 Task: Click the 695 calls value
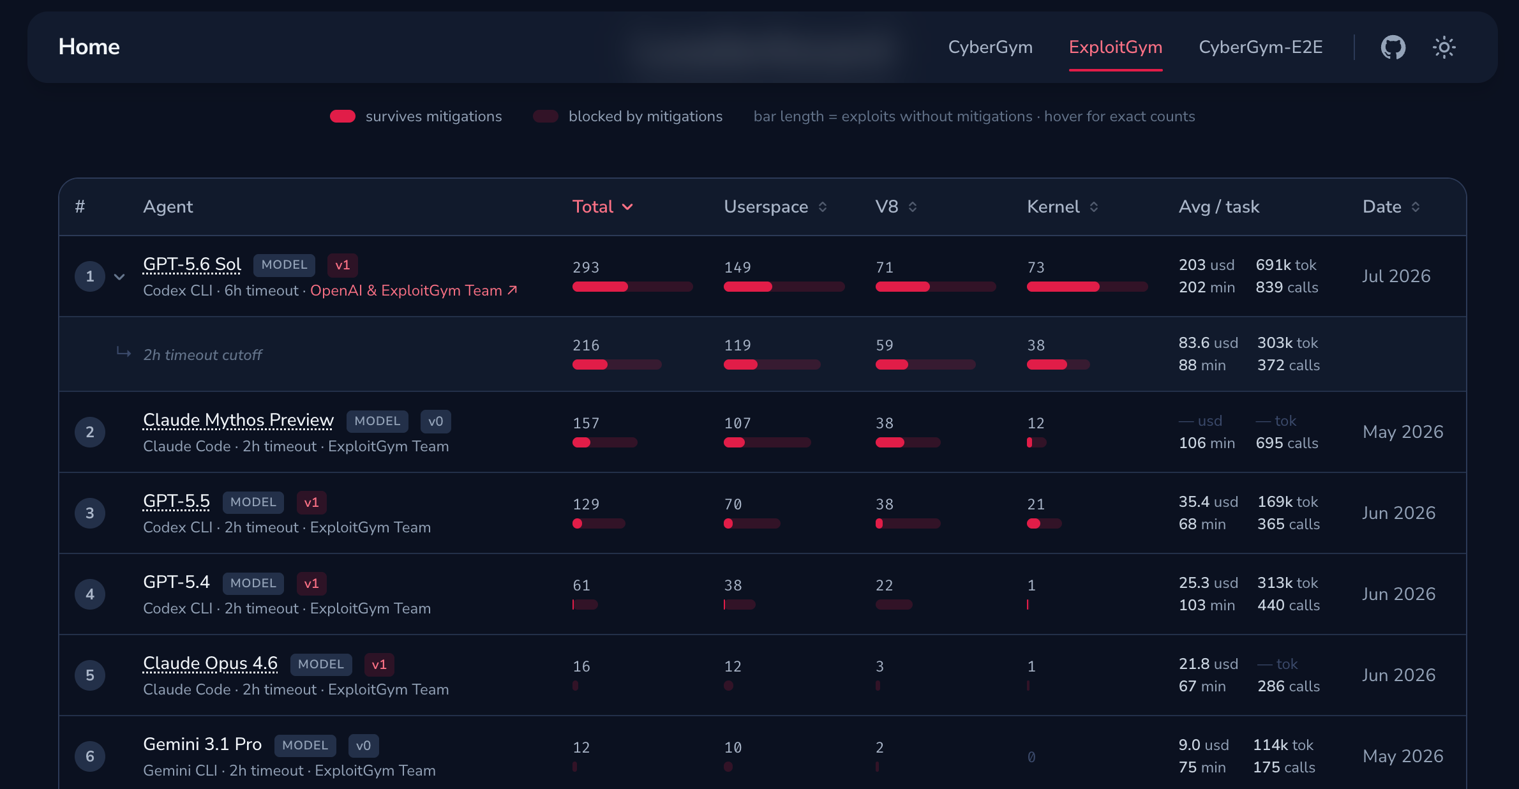pyautogui.click(x=1287, y=443)
